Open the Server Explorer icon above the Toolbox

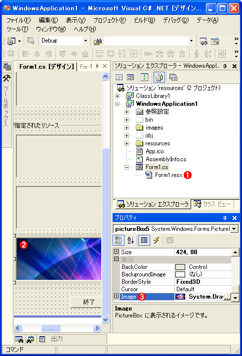(6, 67)
